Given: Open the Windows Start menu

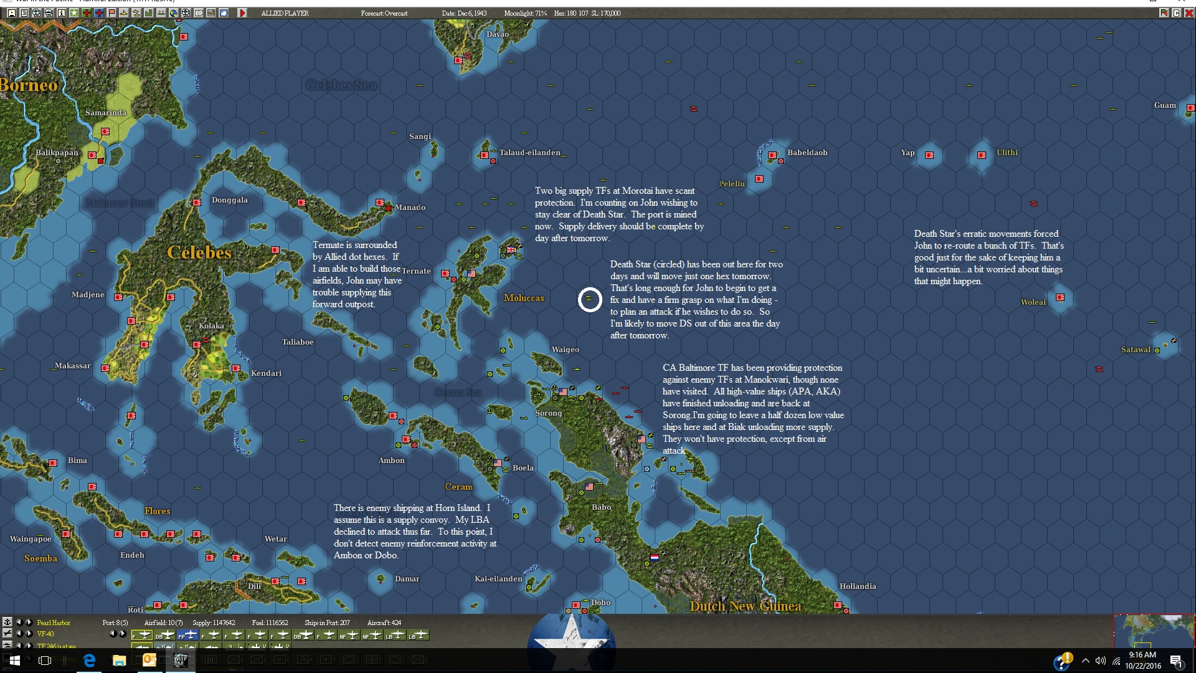Looking at the screenshot, I should [15, 661].
